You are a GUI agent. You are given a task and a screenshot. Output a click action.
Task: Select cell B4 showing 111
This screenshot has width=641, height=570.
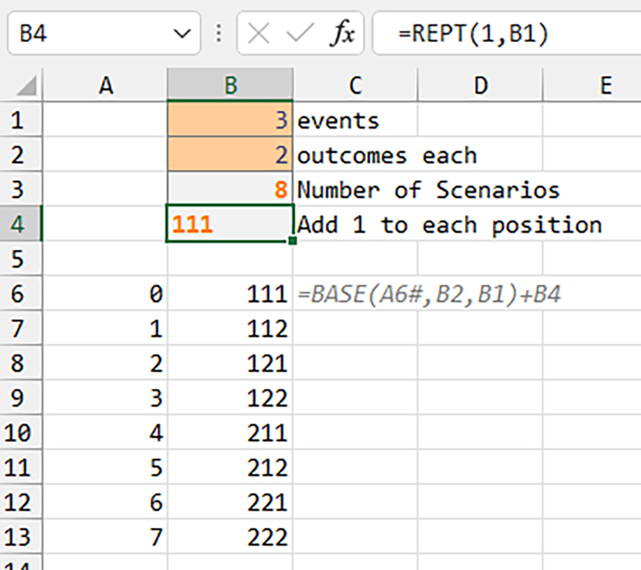(231, 224)
